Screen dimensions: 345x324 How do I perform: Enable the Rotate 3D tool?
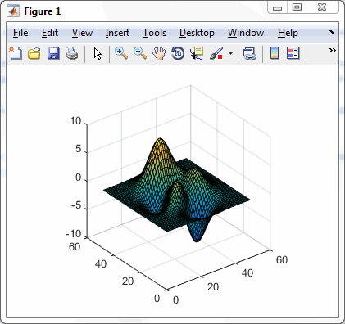click(x=178, y=53)
